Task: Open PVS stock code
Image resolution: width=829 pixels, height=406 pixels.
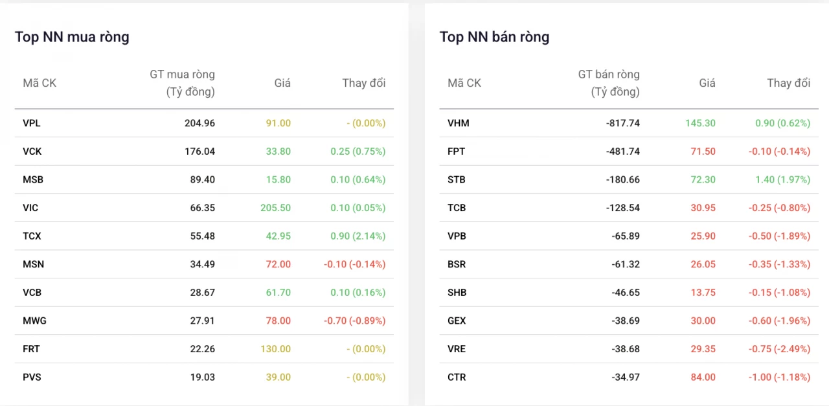Action: 32,377
